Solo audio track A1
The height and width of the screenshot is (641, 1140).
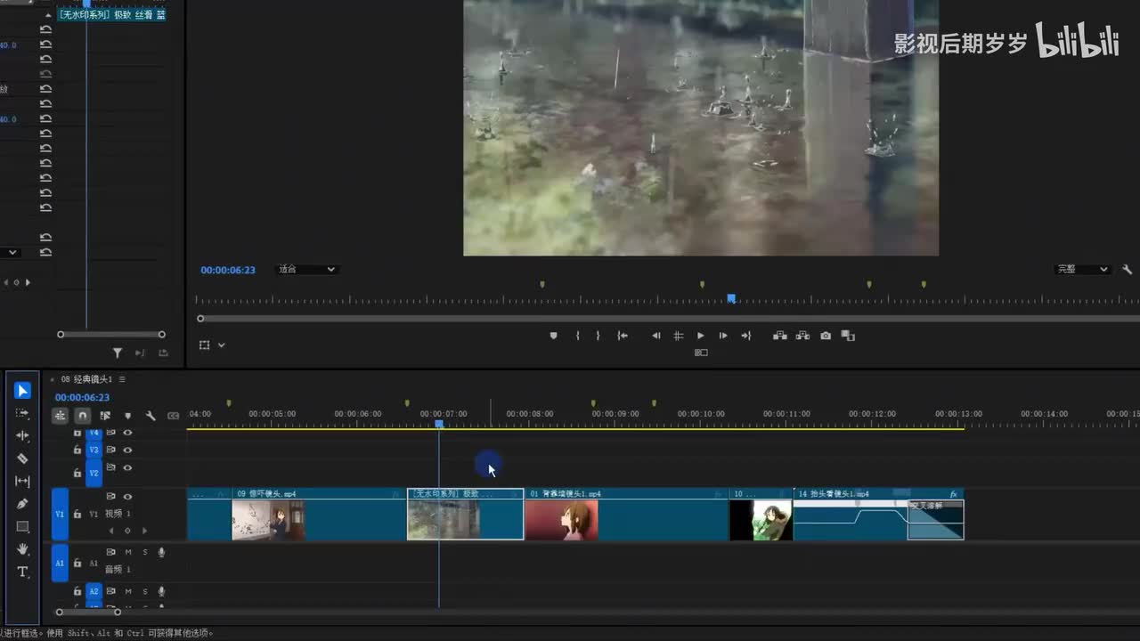point(145,552)
